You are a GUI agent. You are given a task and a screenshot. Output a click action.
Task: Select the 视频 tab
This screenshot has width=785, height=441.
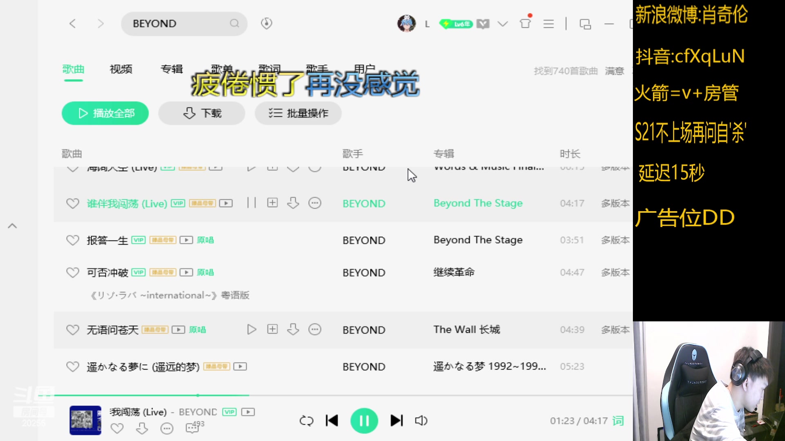[x=121, y=69]
